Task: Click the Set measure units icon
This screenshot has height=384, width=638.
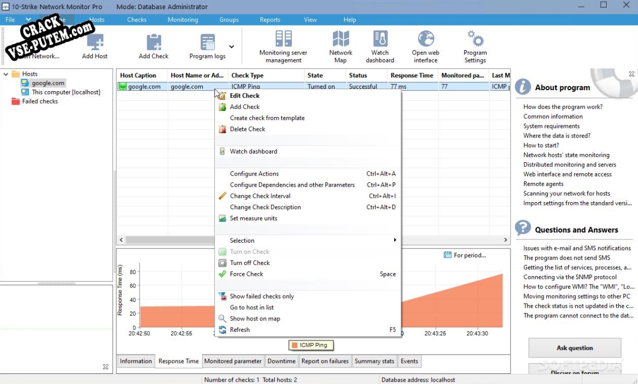Action: 222,219
